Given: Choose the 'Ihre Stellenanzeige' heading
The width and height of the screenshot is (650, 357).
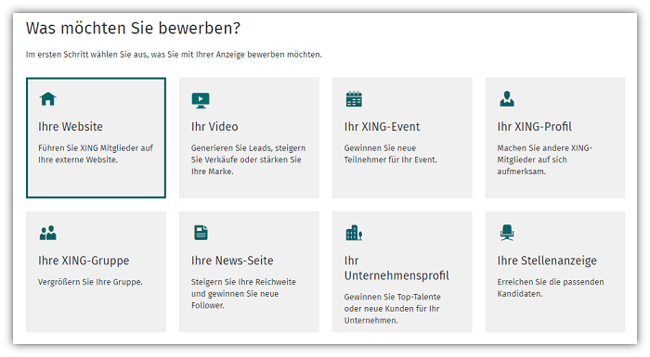Looking at the screenshot, I should point(547,261).
